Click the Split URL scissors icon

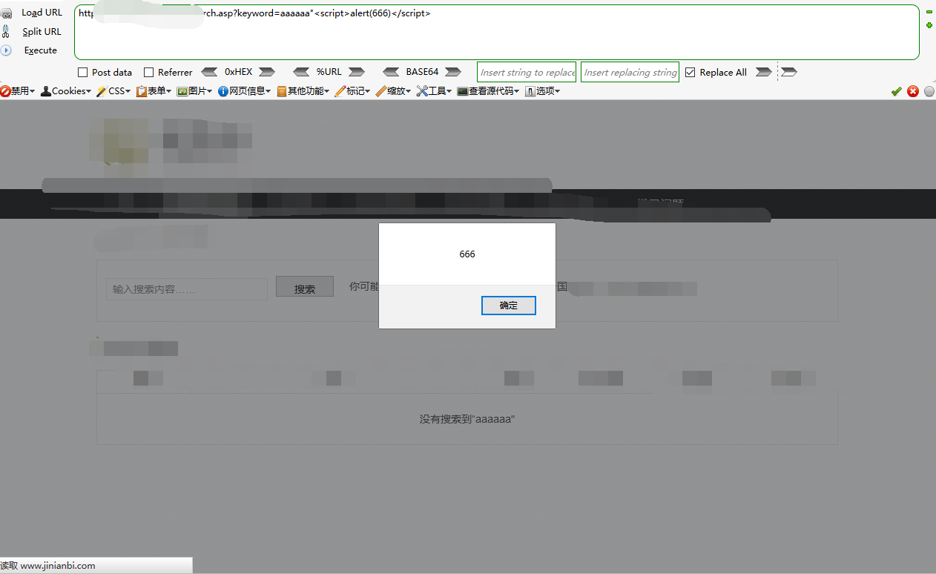click(x=6, y=32)
